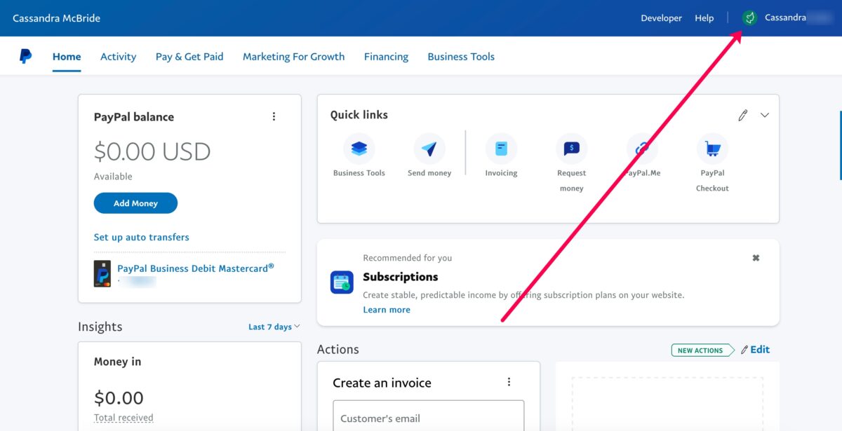Open the profile avatar icon
Screen dimensions: 842x431
tap(749, 18)
